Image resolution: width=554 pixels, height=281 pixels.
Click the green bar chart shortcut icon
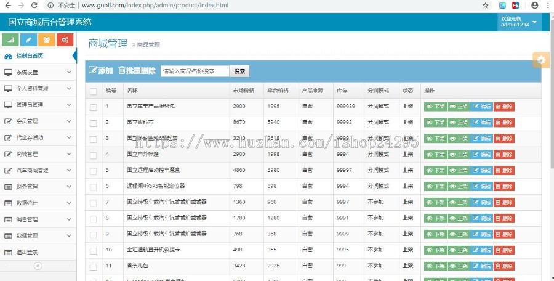(x=10, y=39)
